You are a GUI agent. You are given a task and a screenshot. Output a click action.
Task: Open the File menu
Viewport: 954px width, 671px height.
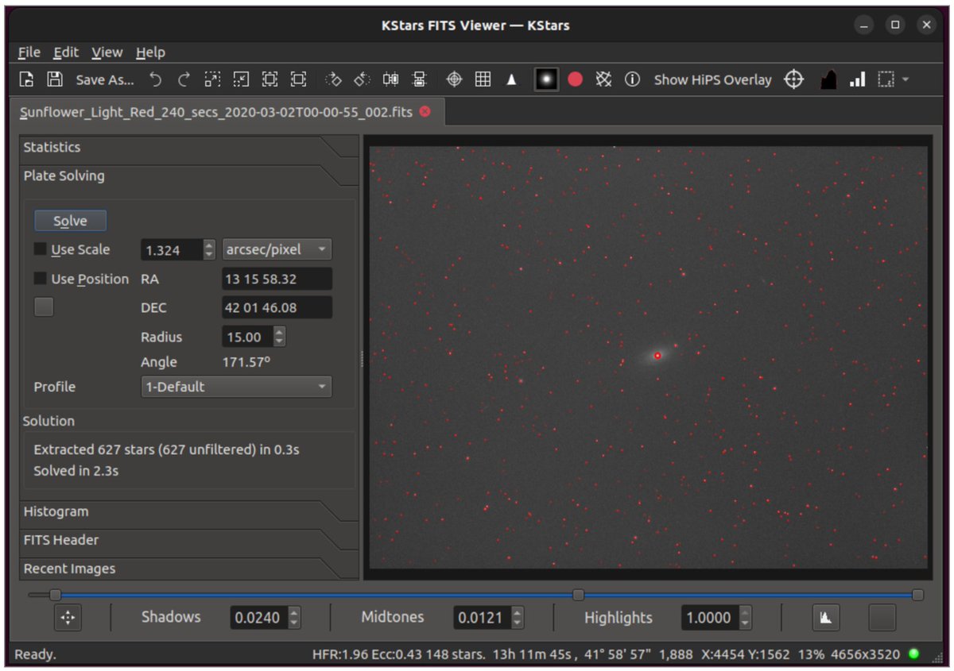(x=29, y=52)
